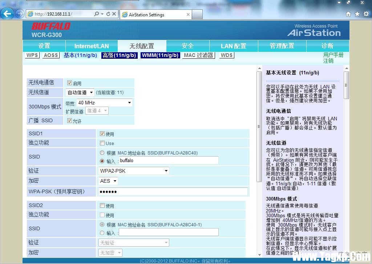Enable SSID2 使用 checkbox
The height and width of the screenshot is (264, 372).
pos(102,206)
